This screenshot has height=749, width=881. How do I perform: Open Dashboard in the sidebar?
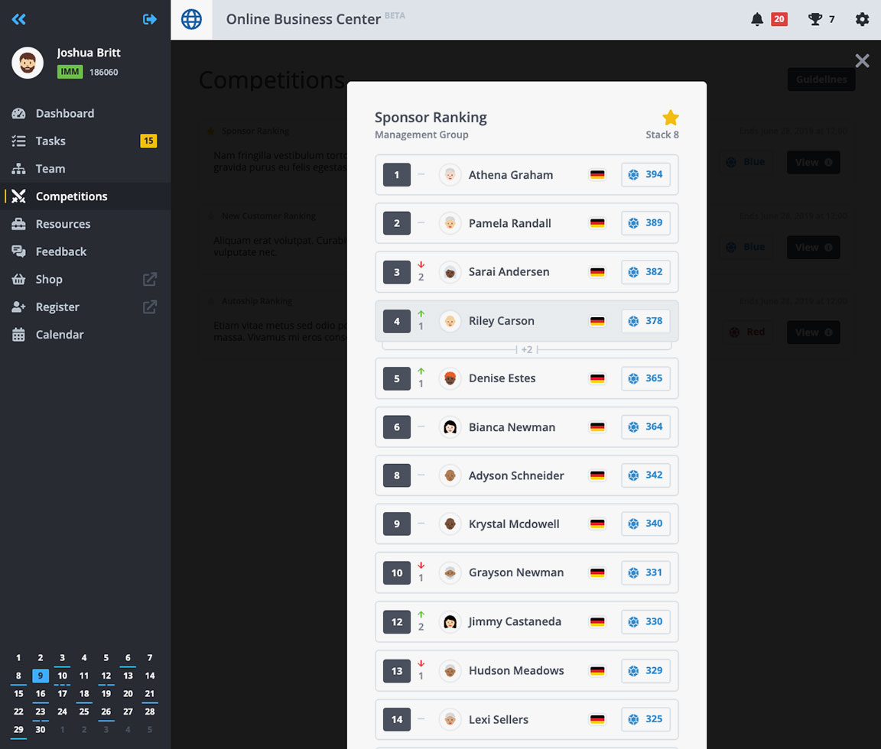(65, 113)
